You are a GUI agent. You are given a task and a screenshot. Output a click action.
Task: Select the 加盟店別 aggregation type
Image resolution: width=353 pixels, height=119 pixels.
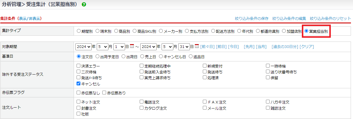point(284,31)
